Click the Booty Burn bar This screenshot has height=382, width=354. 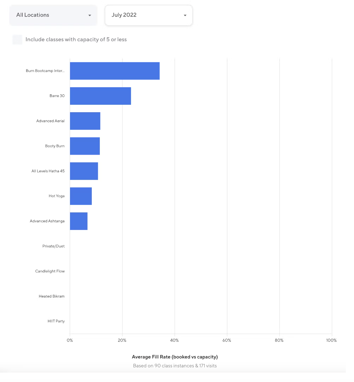click(85, 146)
